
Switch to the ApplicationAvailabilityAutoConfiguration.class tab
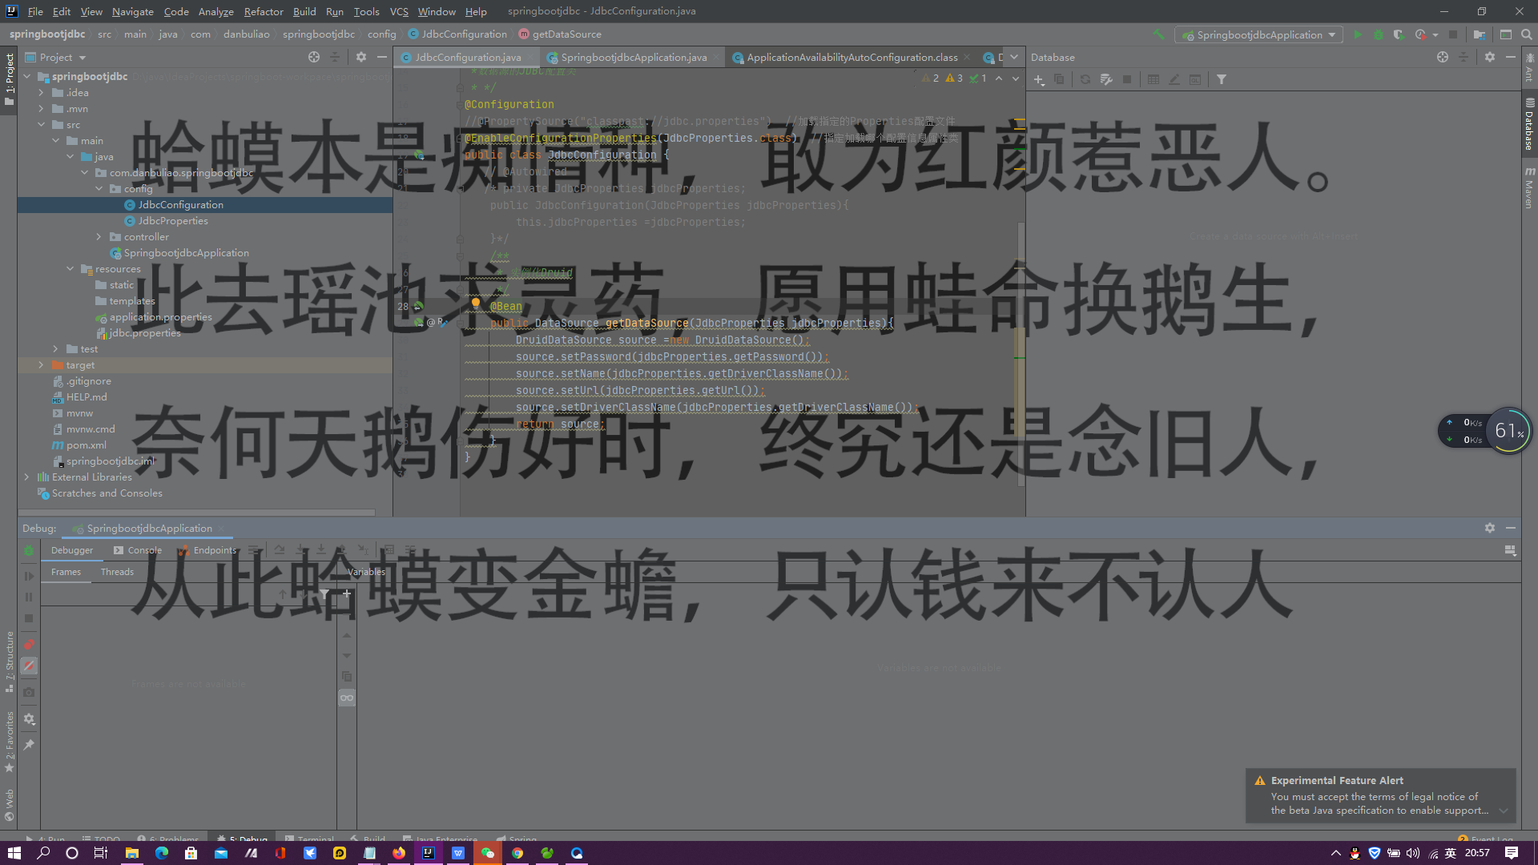(x=852, y=57)
